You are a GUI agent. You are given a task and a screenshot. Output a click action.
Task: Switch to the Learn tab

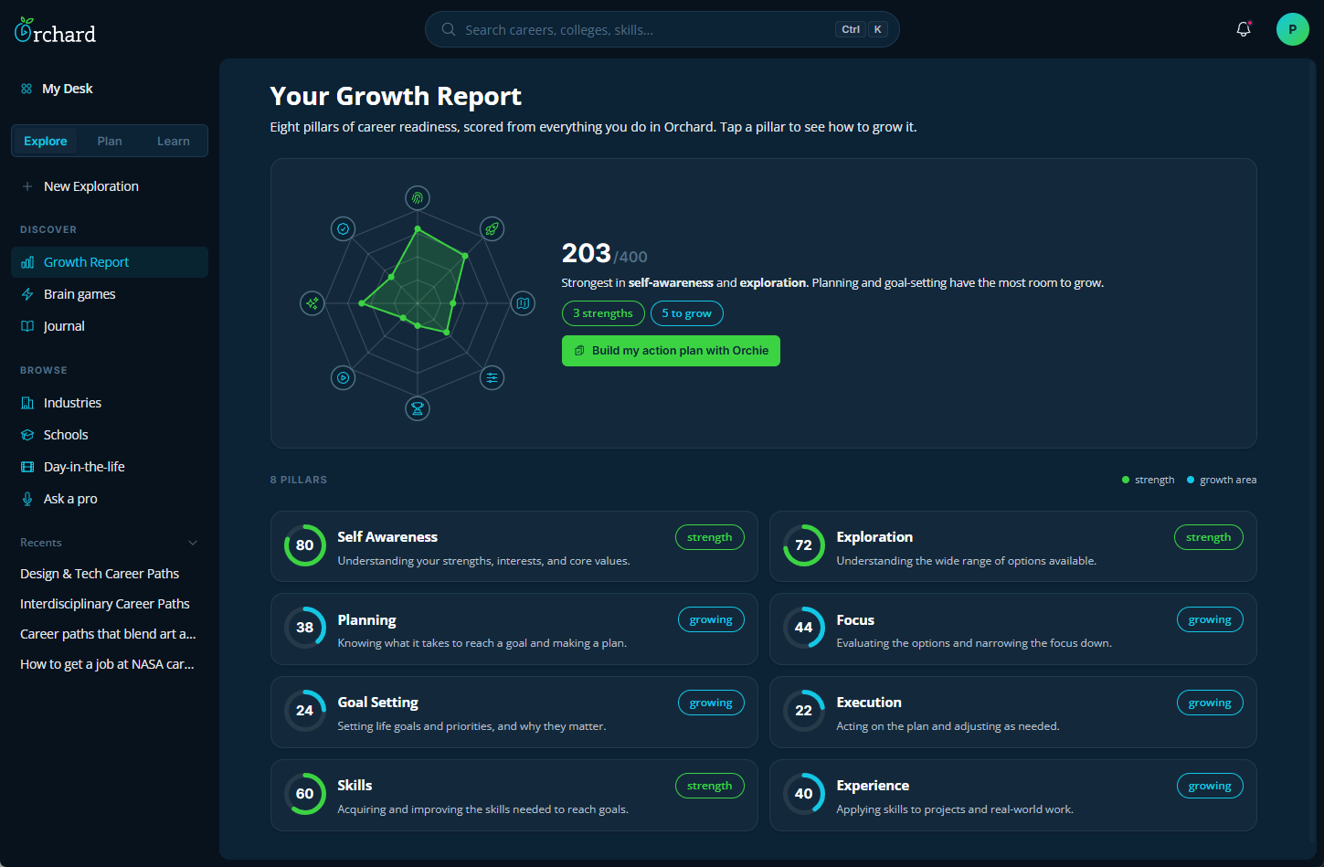pyautogui.click(x=174, y=141)
